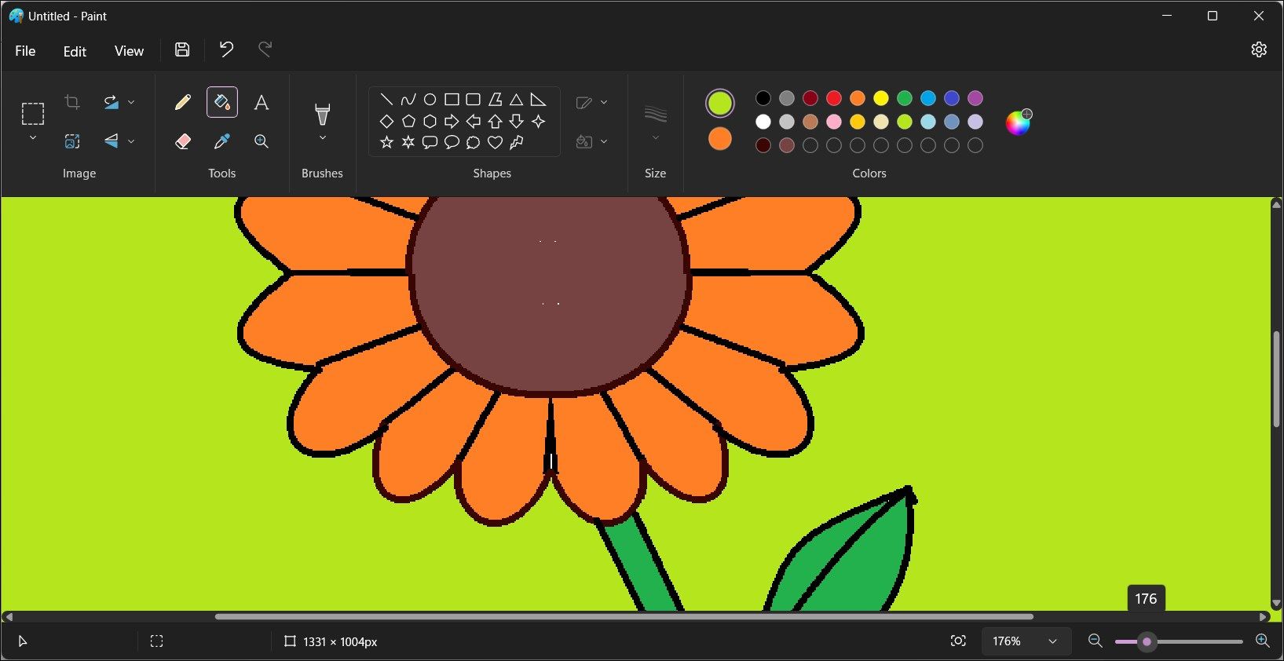Viewport: 1284px width, 661px height.
Task: Open the View menu
Action: tap(129, 51)
